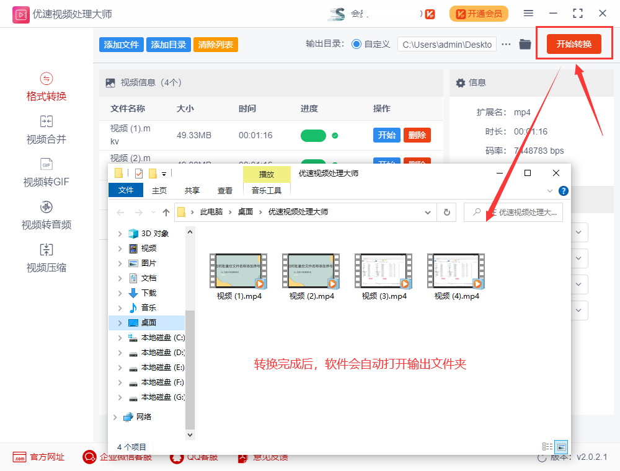Click the progress bar for 视频 (1).mkv
This screenshot has height=471, width=620.
pos(313,135)
